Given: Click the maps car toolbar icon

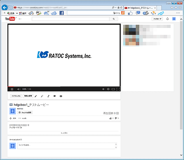Looking at the screenshot, I should (x=39, y=13).
